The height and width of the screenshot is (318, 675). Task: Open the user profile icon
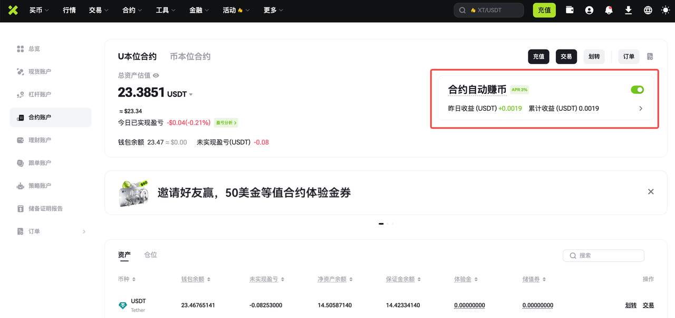[x=589, y=10]
